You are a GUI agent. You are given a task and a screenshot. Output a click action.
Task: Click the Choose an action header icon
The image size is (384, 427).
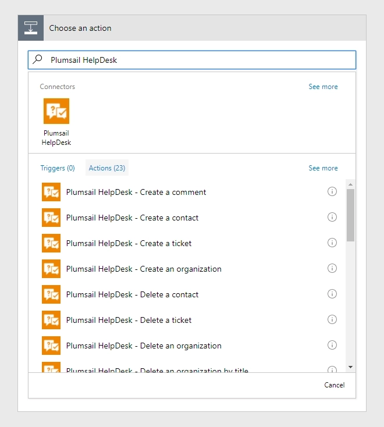(31, 28)
